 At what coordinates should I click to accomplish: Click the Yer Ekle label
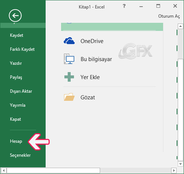(90, 77)
